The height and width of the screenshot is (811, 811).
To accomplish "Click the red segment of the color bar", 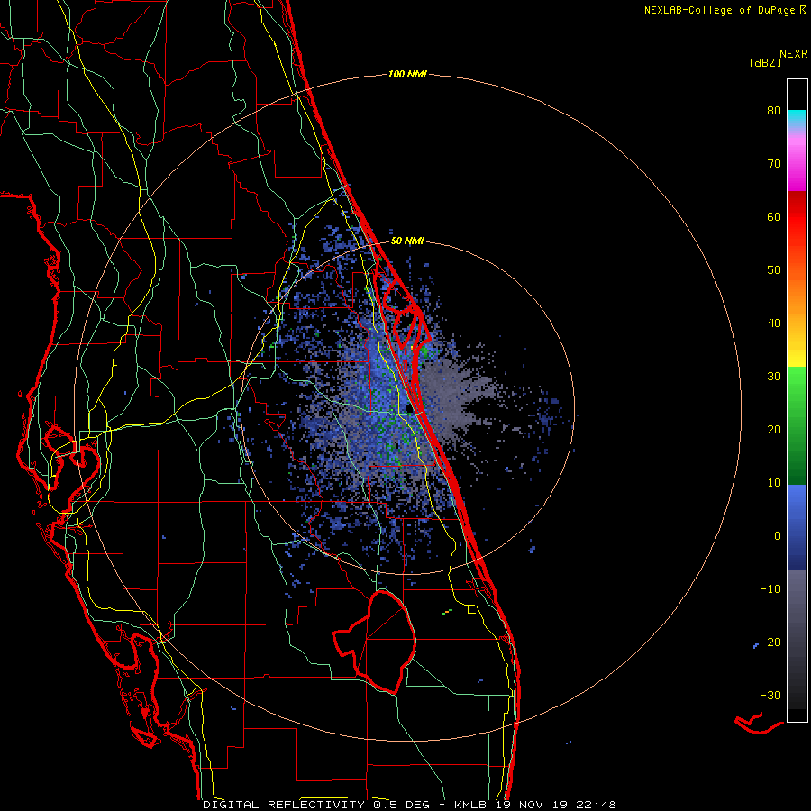I will pyautogui.click(x=797, y=217).
